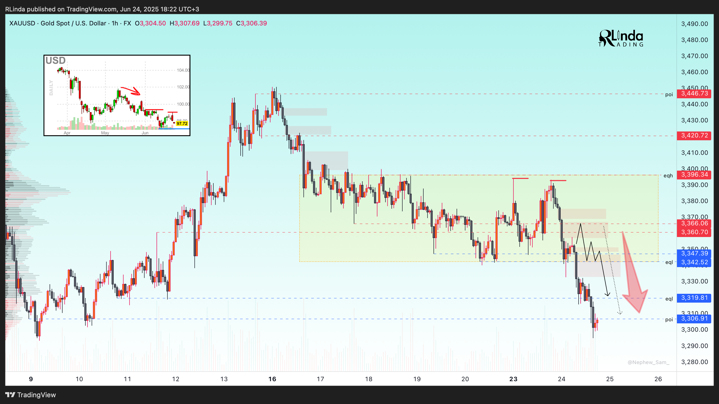Viewport: 719px width, 404px height.
Task: Click the close value C3,306.39
Action: pos(252,23)
